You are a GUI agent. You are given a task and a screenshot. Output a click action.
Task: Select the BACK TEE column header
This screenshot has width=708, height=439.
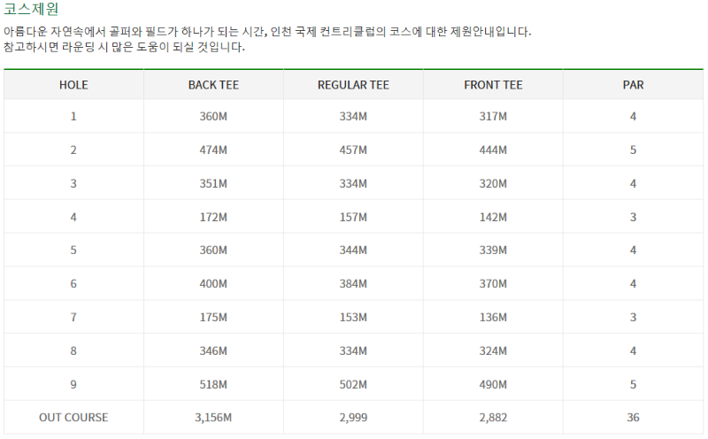coord(213,85)
